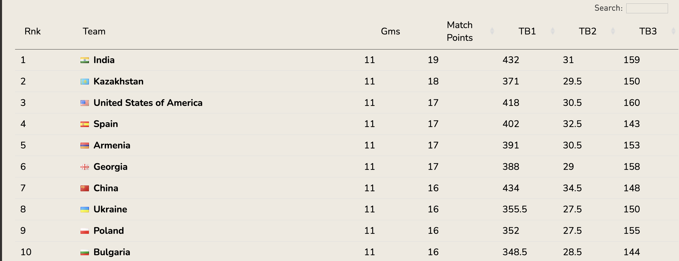
Task: Click the Search input field
Action: [647, 8]
